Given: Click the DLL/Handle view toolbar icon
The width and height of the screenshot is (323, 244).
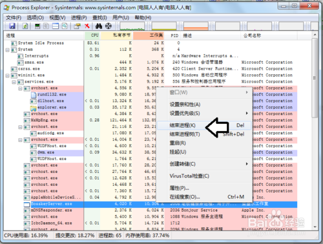Looking at the screenshot, I should coord(65,26).
